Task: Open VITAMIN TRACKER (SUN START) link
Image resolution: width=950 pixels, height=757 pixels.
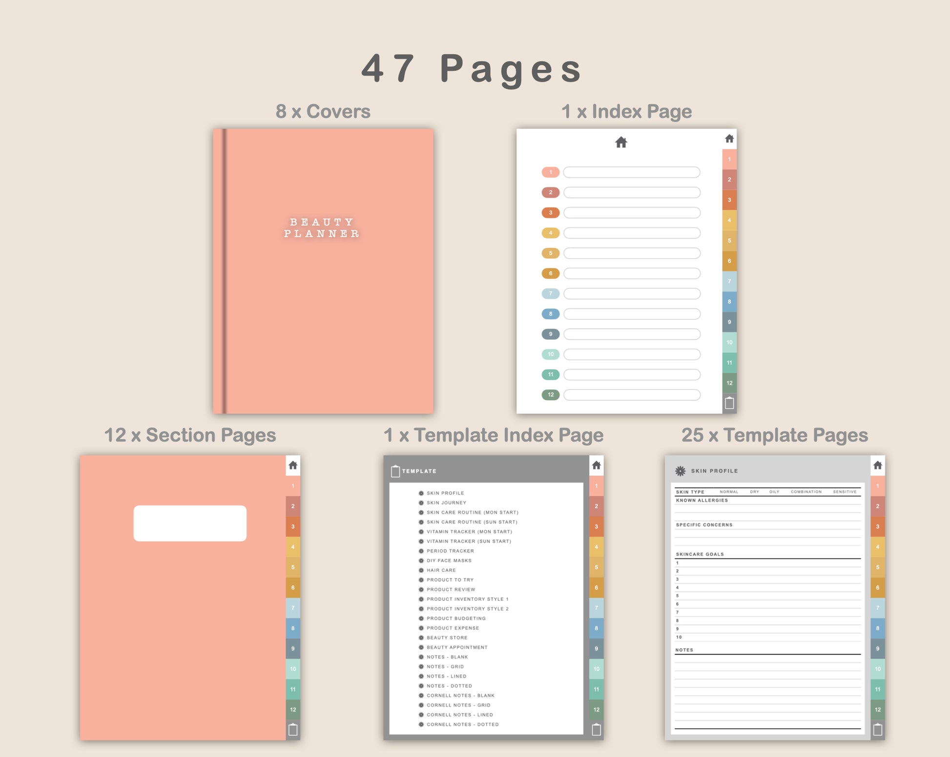Action: click(469, 541)
